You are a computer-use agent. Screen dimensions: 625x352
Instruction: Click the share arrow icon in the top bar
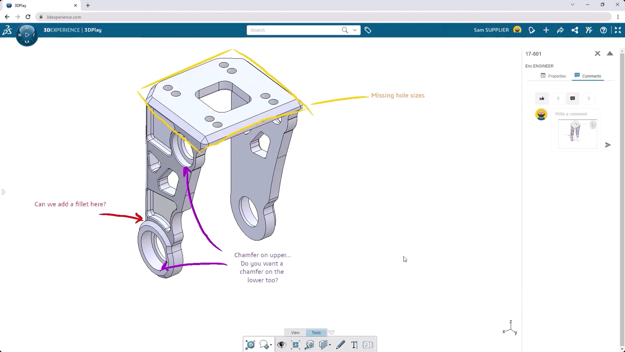tap(561, 30)
